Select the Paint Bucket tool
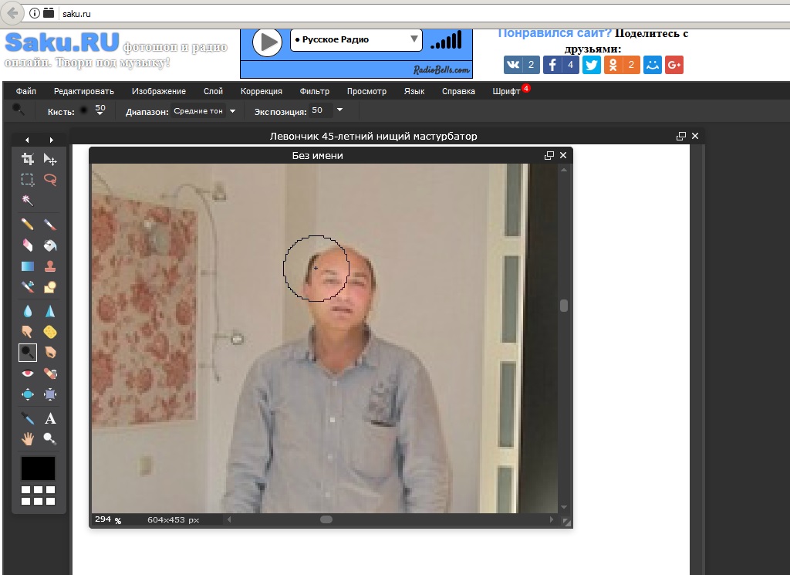 (50, 245)
